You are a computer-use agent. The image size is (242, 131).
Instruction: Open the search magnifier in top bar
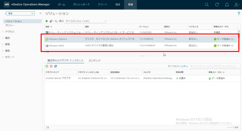click(x=207, y=5)
